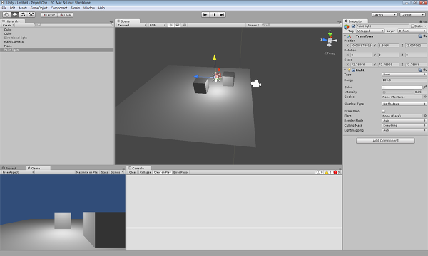Click the scene orientation gizmo cube

tap(330, 41)
